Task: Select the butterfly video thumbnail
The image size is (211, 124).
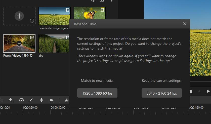Action: [x=90, y=13]
